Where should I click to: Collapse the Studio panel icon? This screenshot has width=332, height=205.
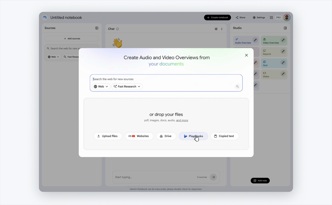click(285, 28)
